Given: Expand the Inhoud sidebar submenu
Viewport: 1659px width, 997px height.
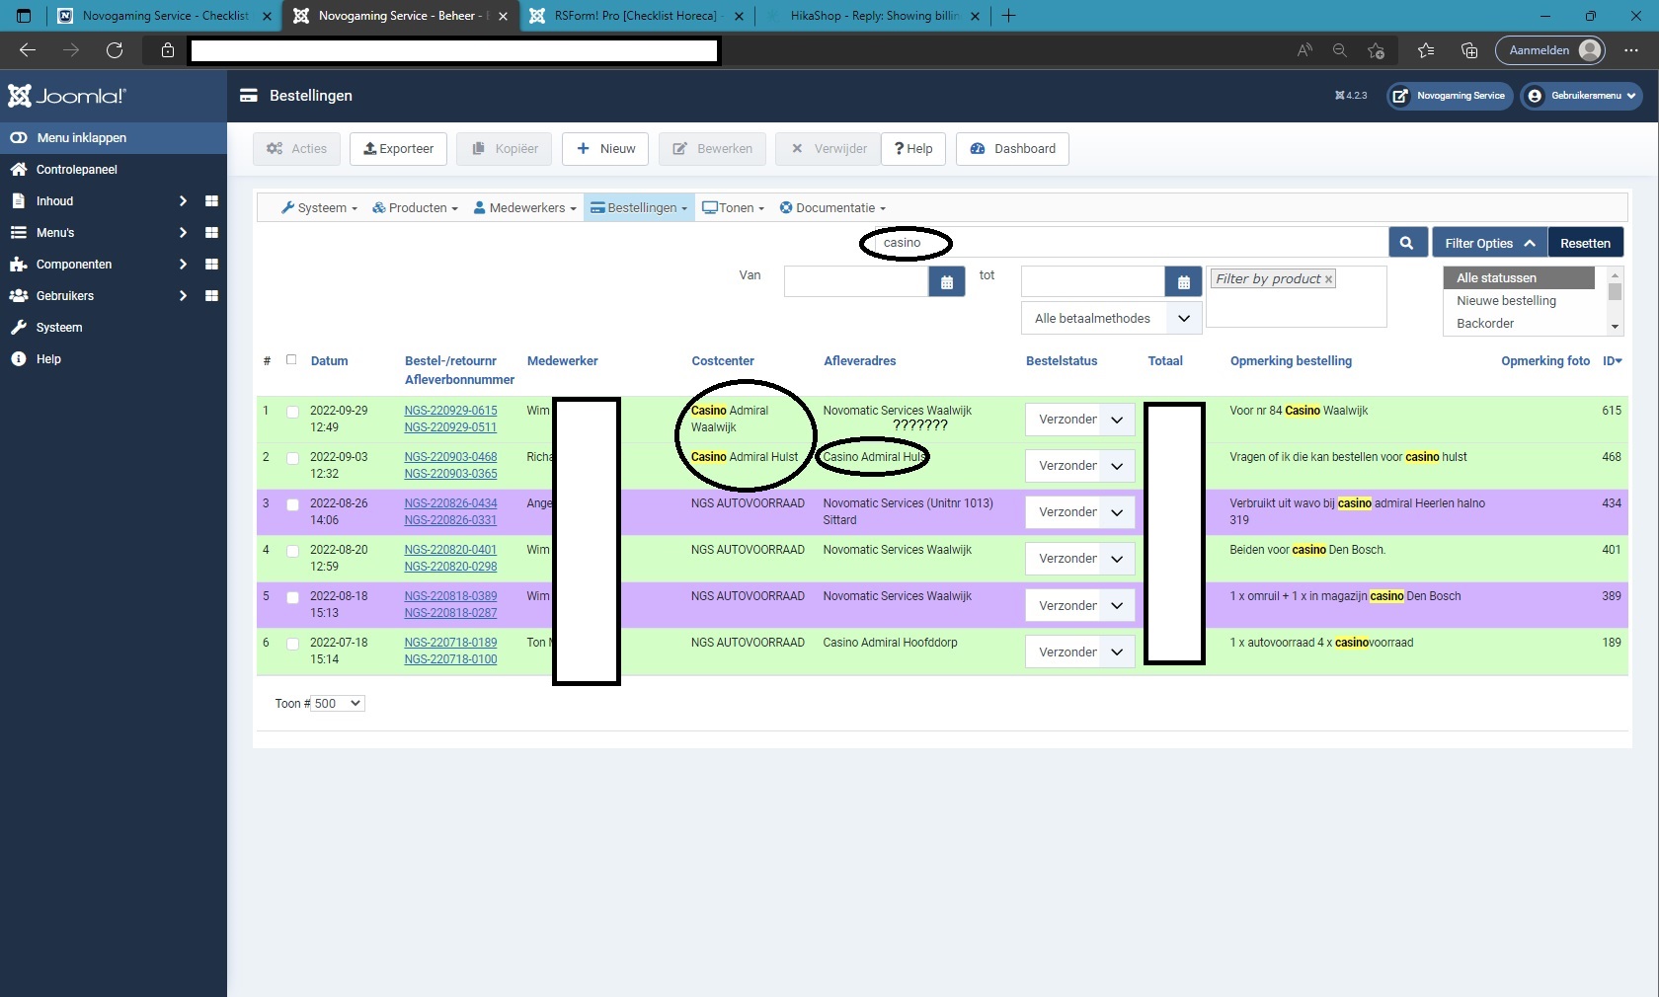Looking at the screenshot, I should coord(183,201).
